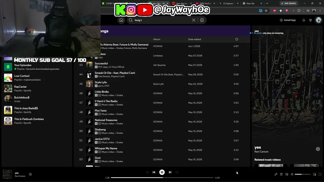The width and height of the screenshot is (324, 182).
Task: Skip to the previous track
Action: pyautogui.click(x=154, y=172)
